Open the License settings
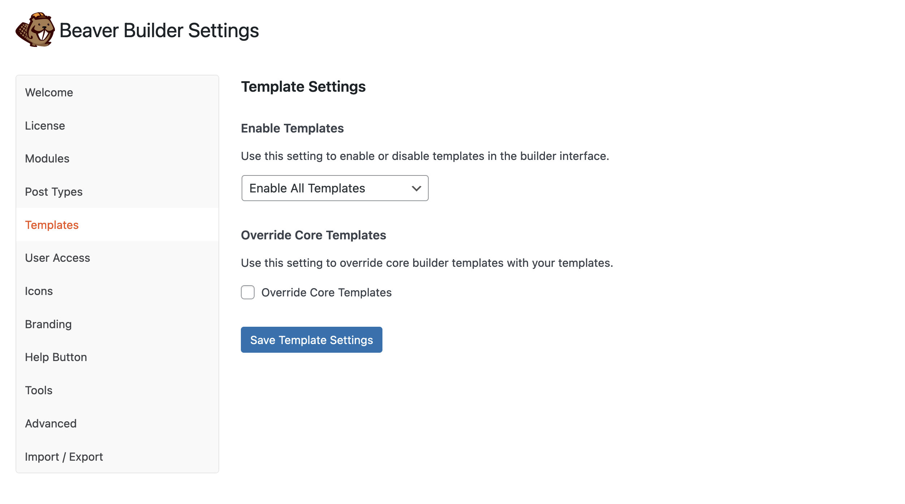 point(45,126)
